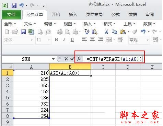Switch to the 页面布局 tab
Viewport: 163px width, 126px height.
(94, 15)
